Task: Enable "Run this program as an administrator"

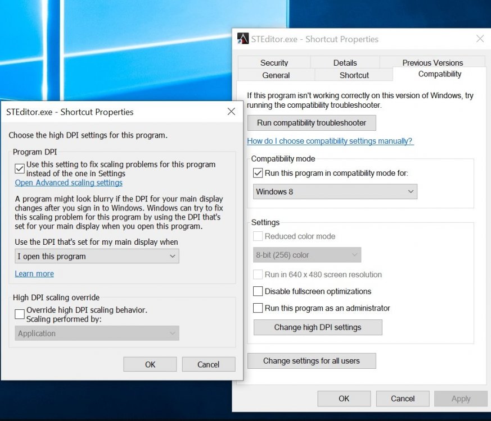Action: point(258,308)
